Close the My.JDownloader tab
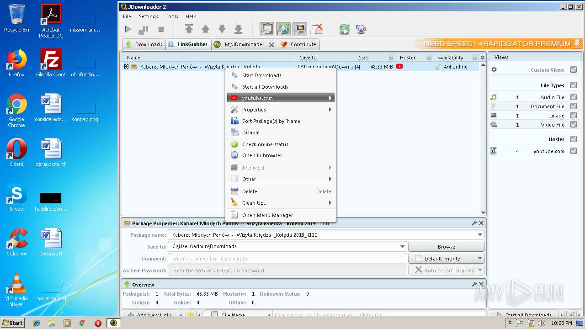The width and height of the screenshot is (585, 329). [271, 45]
